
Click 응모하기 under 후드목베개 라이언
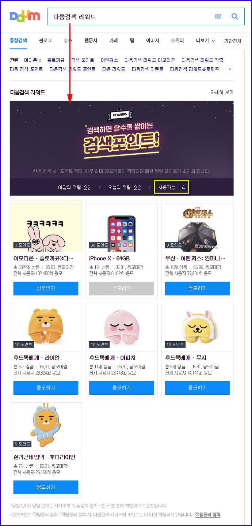[46, 388]
